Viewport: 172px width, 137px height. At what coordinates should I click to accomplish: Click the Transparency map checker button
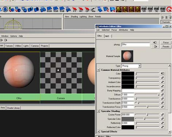pyautogui.click(x=163, y=78)
